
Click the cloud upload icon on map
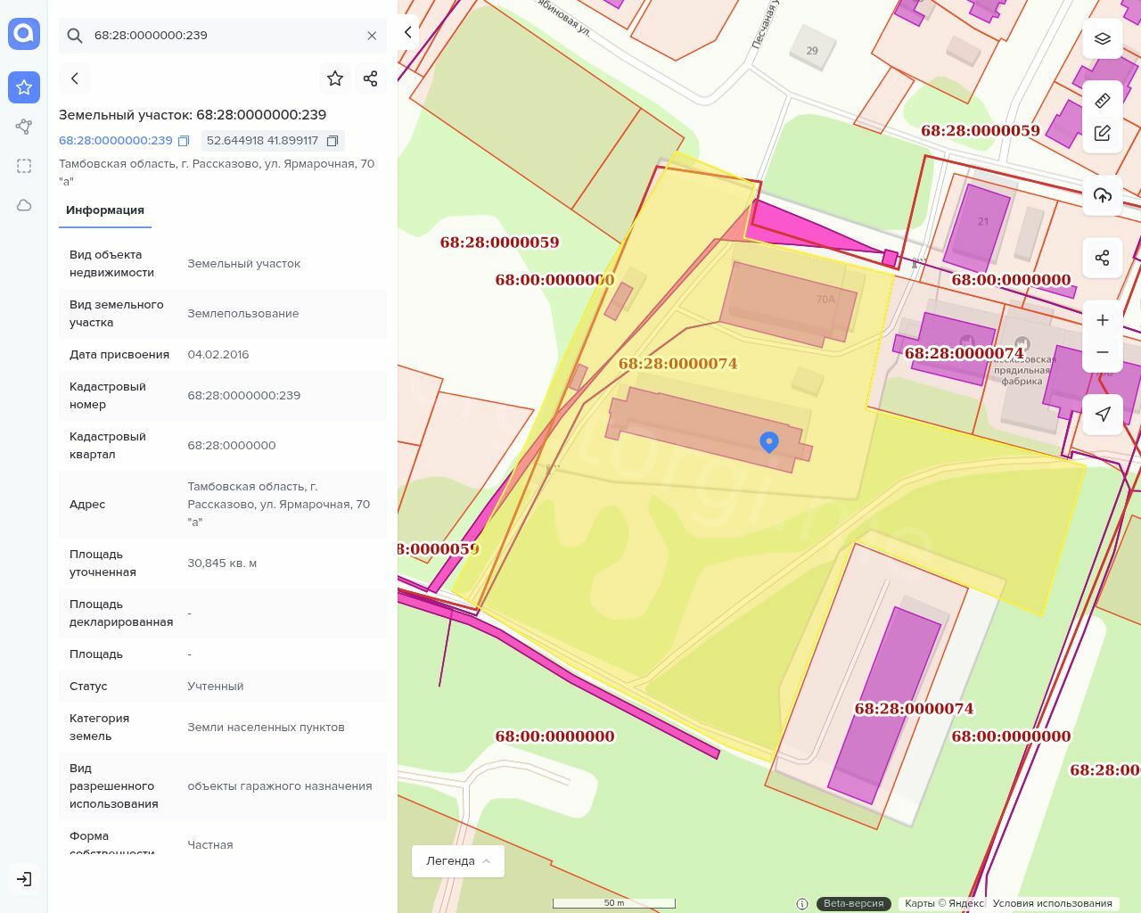[x=1103, y=195]
